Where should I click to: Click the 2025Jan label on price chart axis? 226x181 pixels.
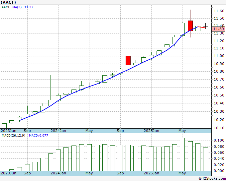click(151, 131)
